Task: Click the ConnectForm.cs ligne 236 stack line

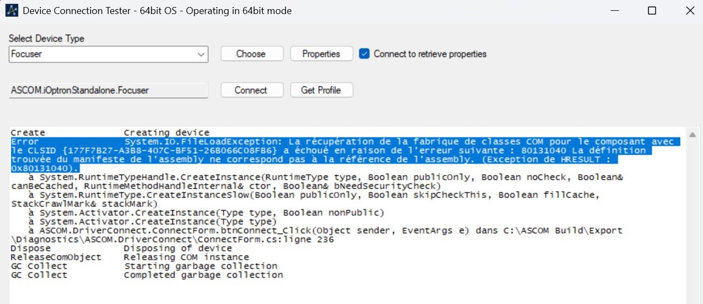Action: pos(173,239)
